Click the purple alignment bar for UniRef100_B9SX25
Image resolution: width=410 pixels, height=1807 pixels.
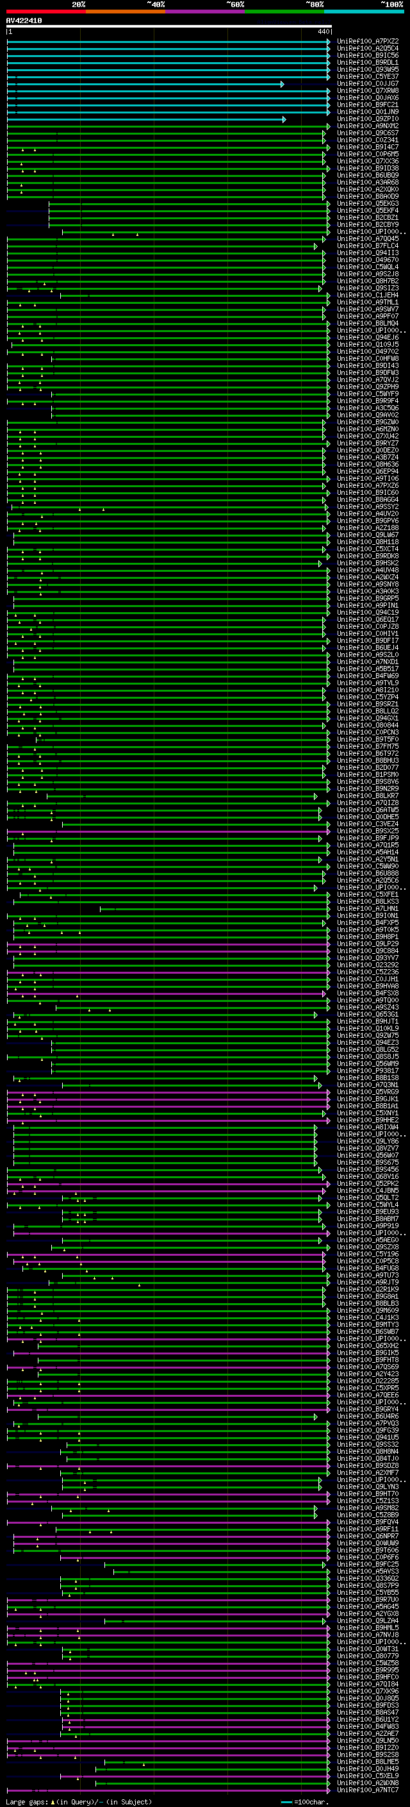point(169,831)
